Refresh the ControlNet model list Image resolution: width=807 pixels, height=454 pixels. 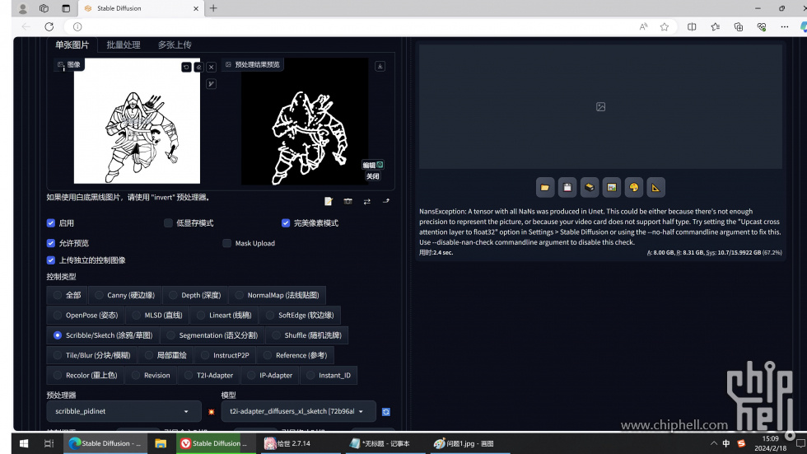coord(386,411)
